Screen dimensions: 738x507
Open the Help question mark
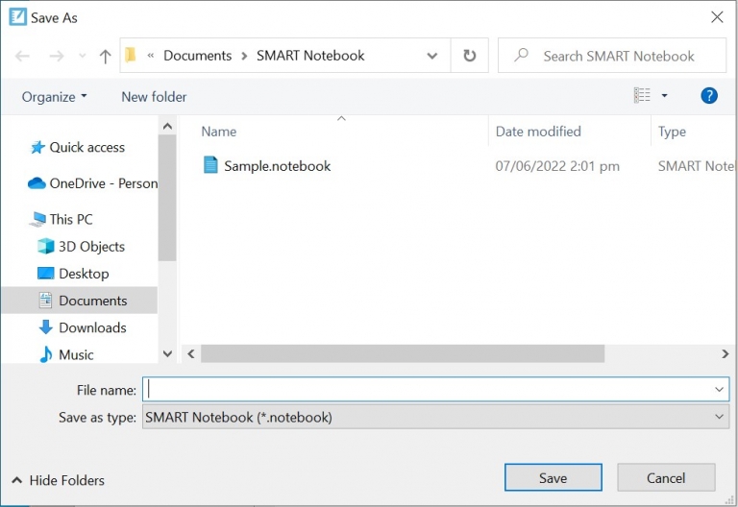tap(709, 95)
